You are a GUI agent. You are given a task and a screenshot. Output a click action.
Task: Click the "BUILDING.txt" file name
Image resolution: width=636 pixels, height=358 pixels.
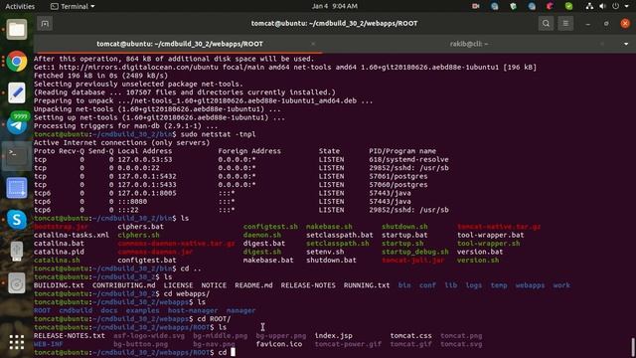59,285
